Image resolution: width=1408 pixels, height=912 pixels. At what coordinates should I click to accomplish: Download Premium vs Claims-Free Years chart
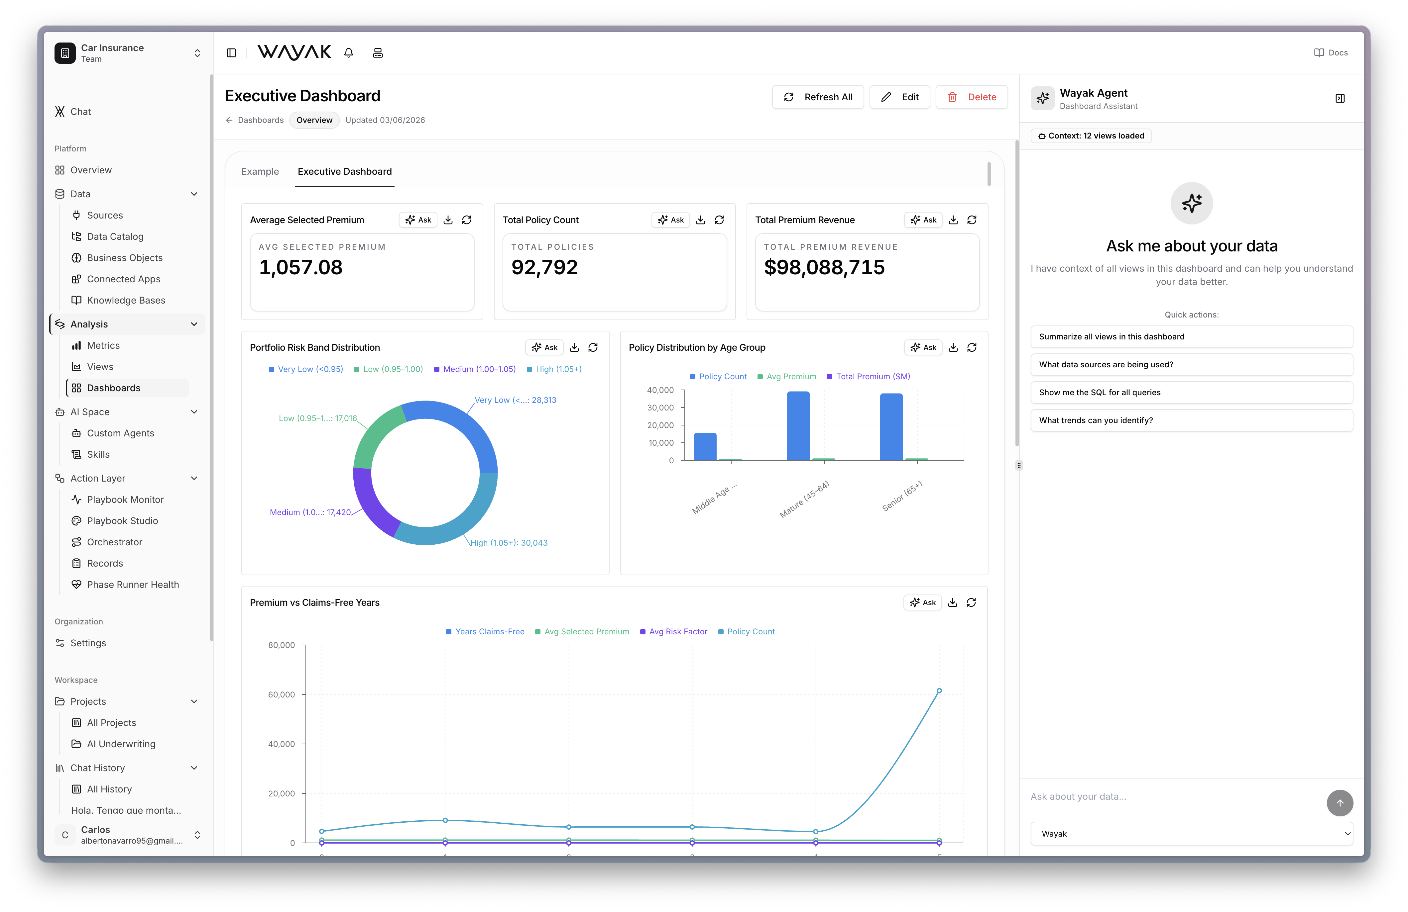[953, 603]
